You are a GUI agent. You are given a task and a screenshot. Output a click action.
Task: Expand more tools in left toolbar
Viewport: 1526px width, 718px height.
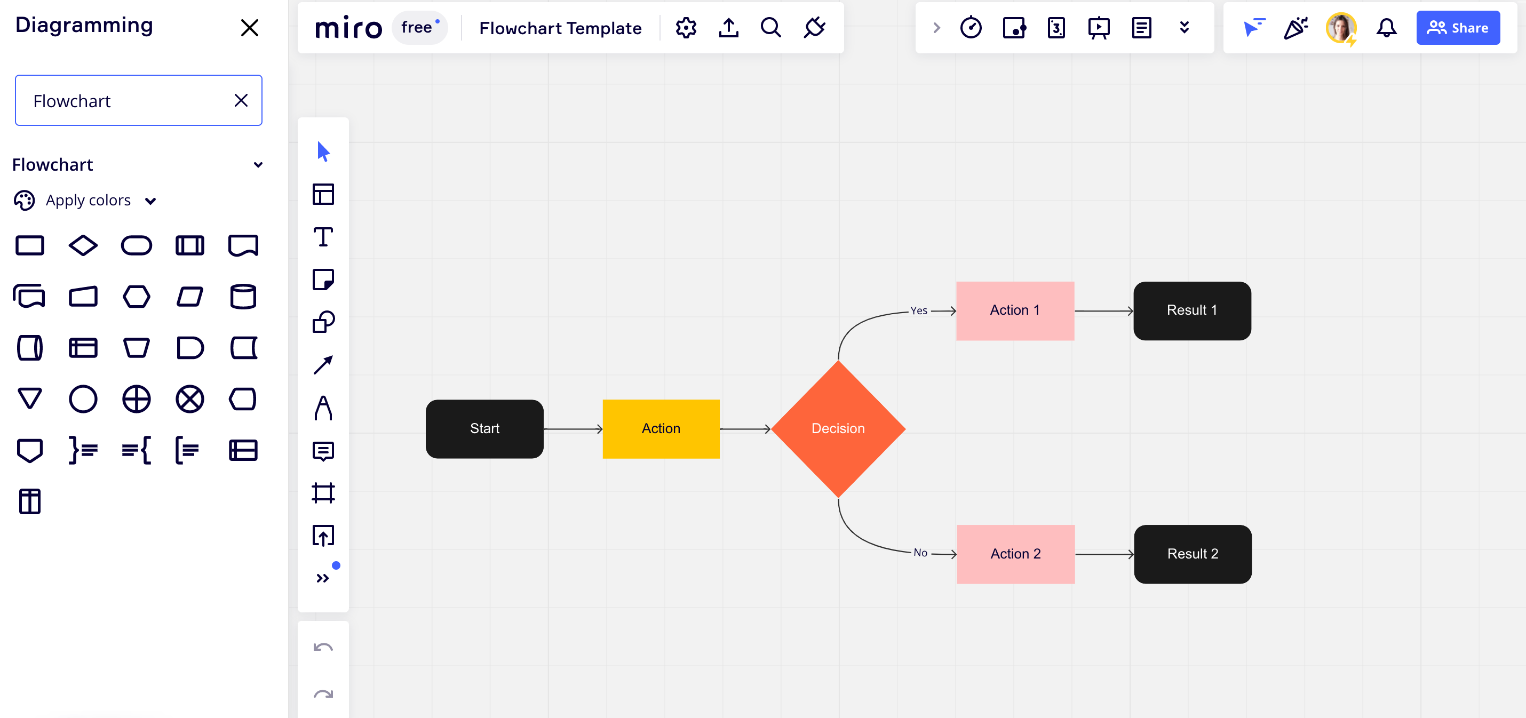click(x=323, y=578)
